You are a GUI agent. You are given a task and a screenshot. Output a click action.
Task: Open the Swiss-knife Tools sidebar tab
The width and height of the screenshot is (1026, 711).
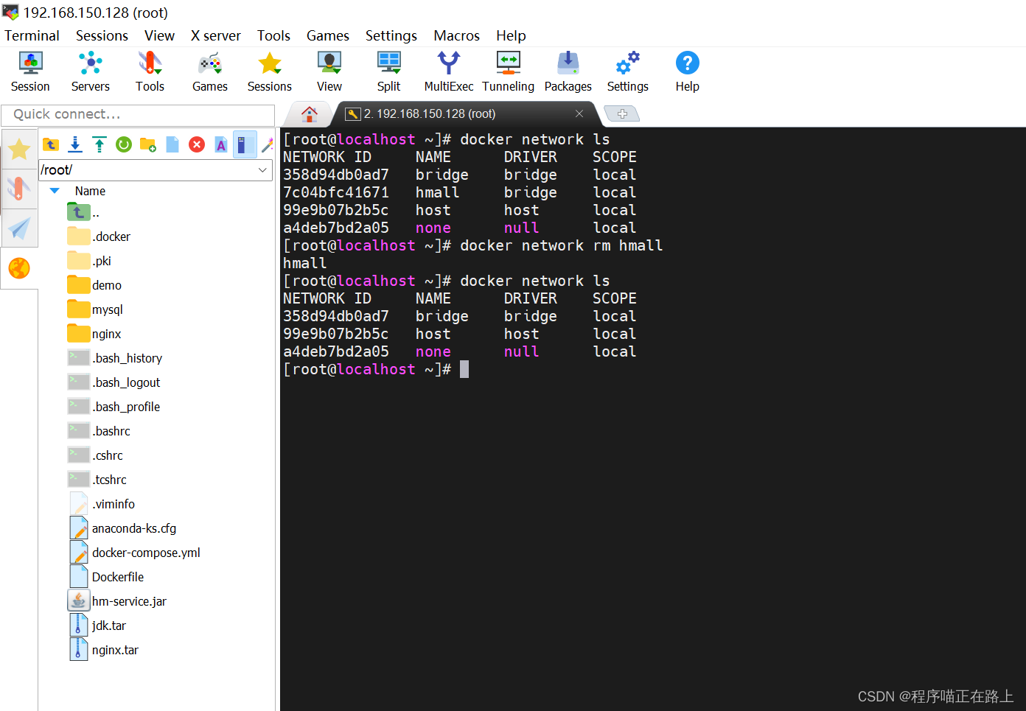(x=19, y=188)
